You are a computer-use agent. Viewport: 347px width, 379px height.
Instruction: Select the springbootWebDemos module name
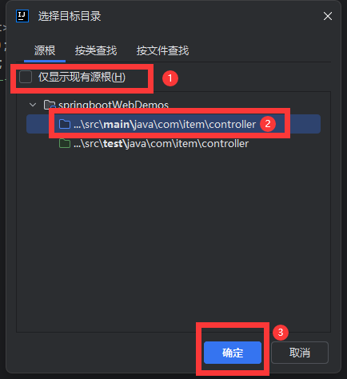(x=114, y=105)
